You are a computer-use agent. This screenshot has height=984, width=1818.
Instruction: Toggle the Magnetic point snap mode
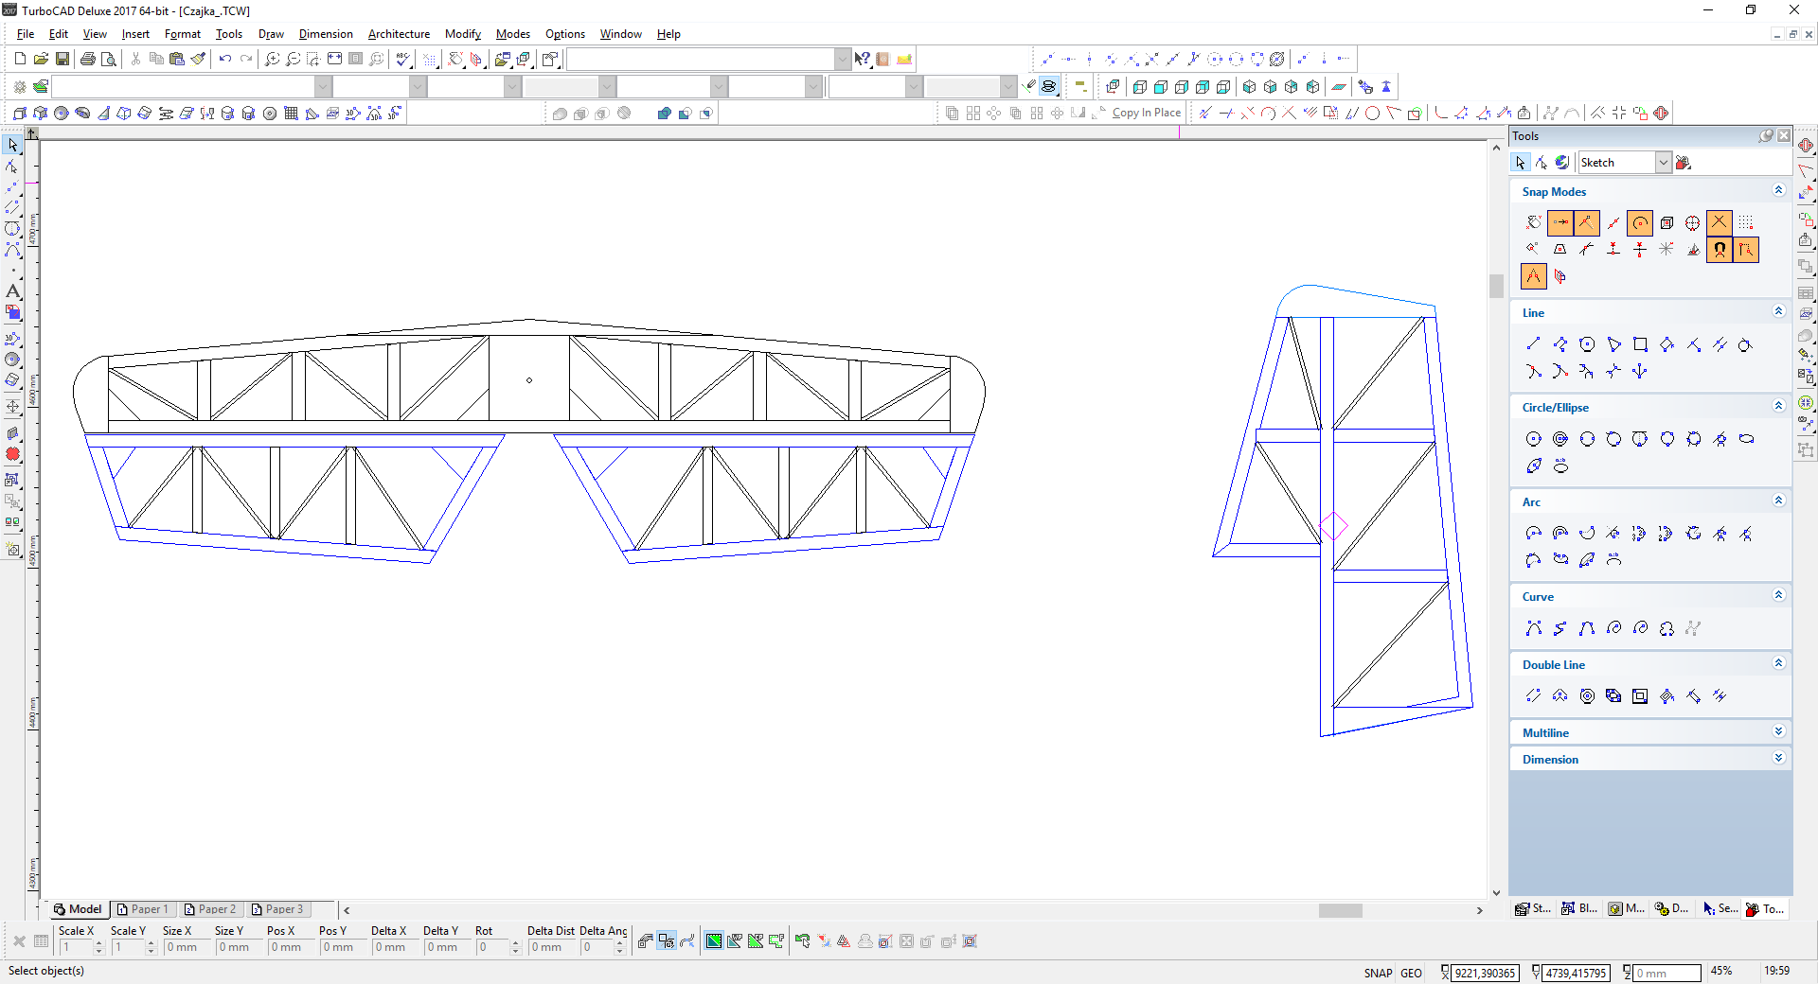pyautogui.click(x=1719, y=250)
